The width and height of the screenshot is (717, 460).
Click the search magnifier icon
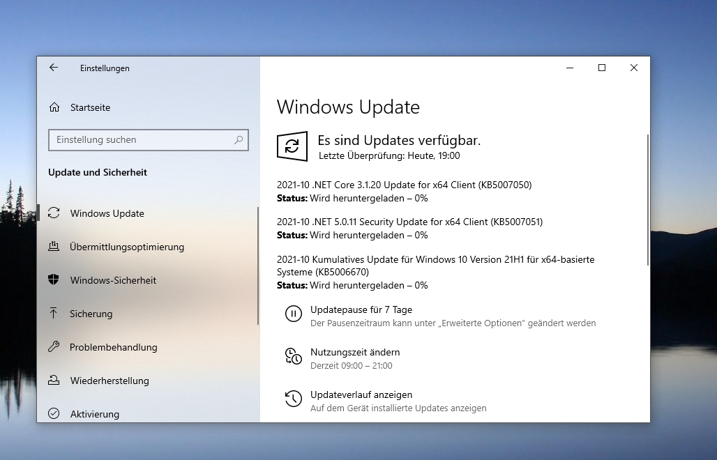click(239, 140)
